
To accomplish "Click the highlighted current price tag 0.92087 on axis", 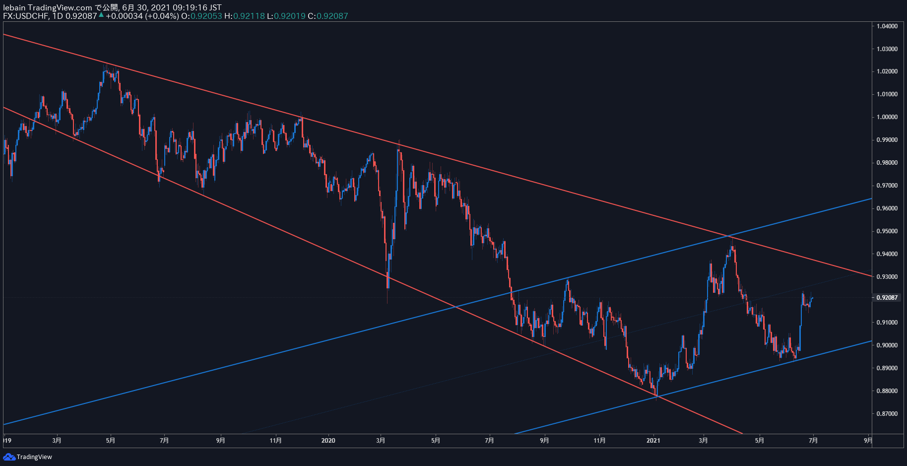I will click(x=887, y=298).
